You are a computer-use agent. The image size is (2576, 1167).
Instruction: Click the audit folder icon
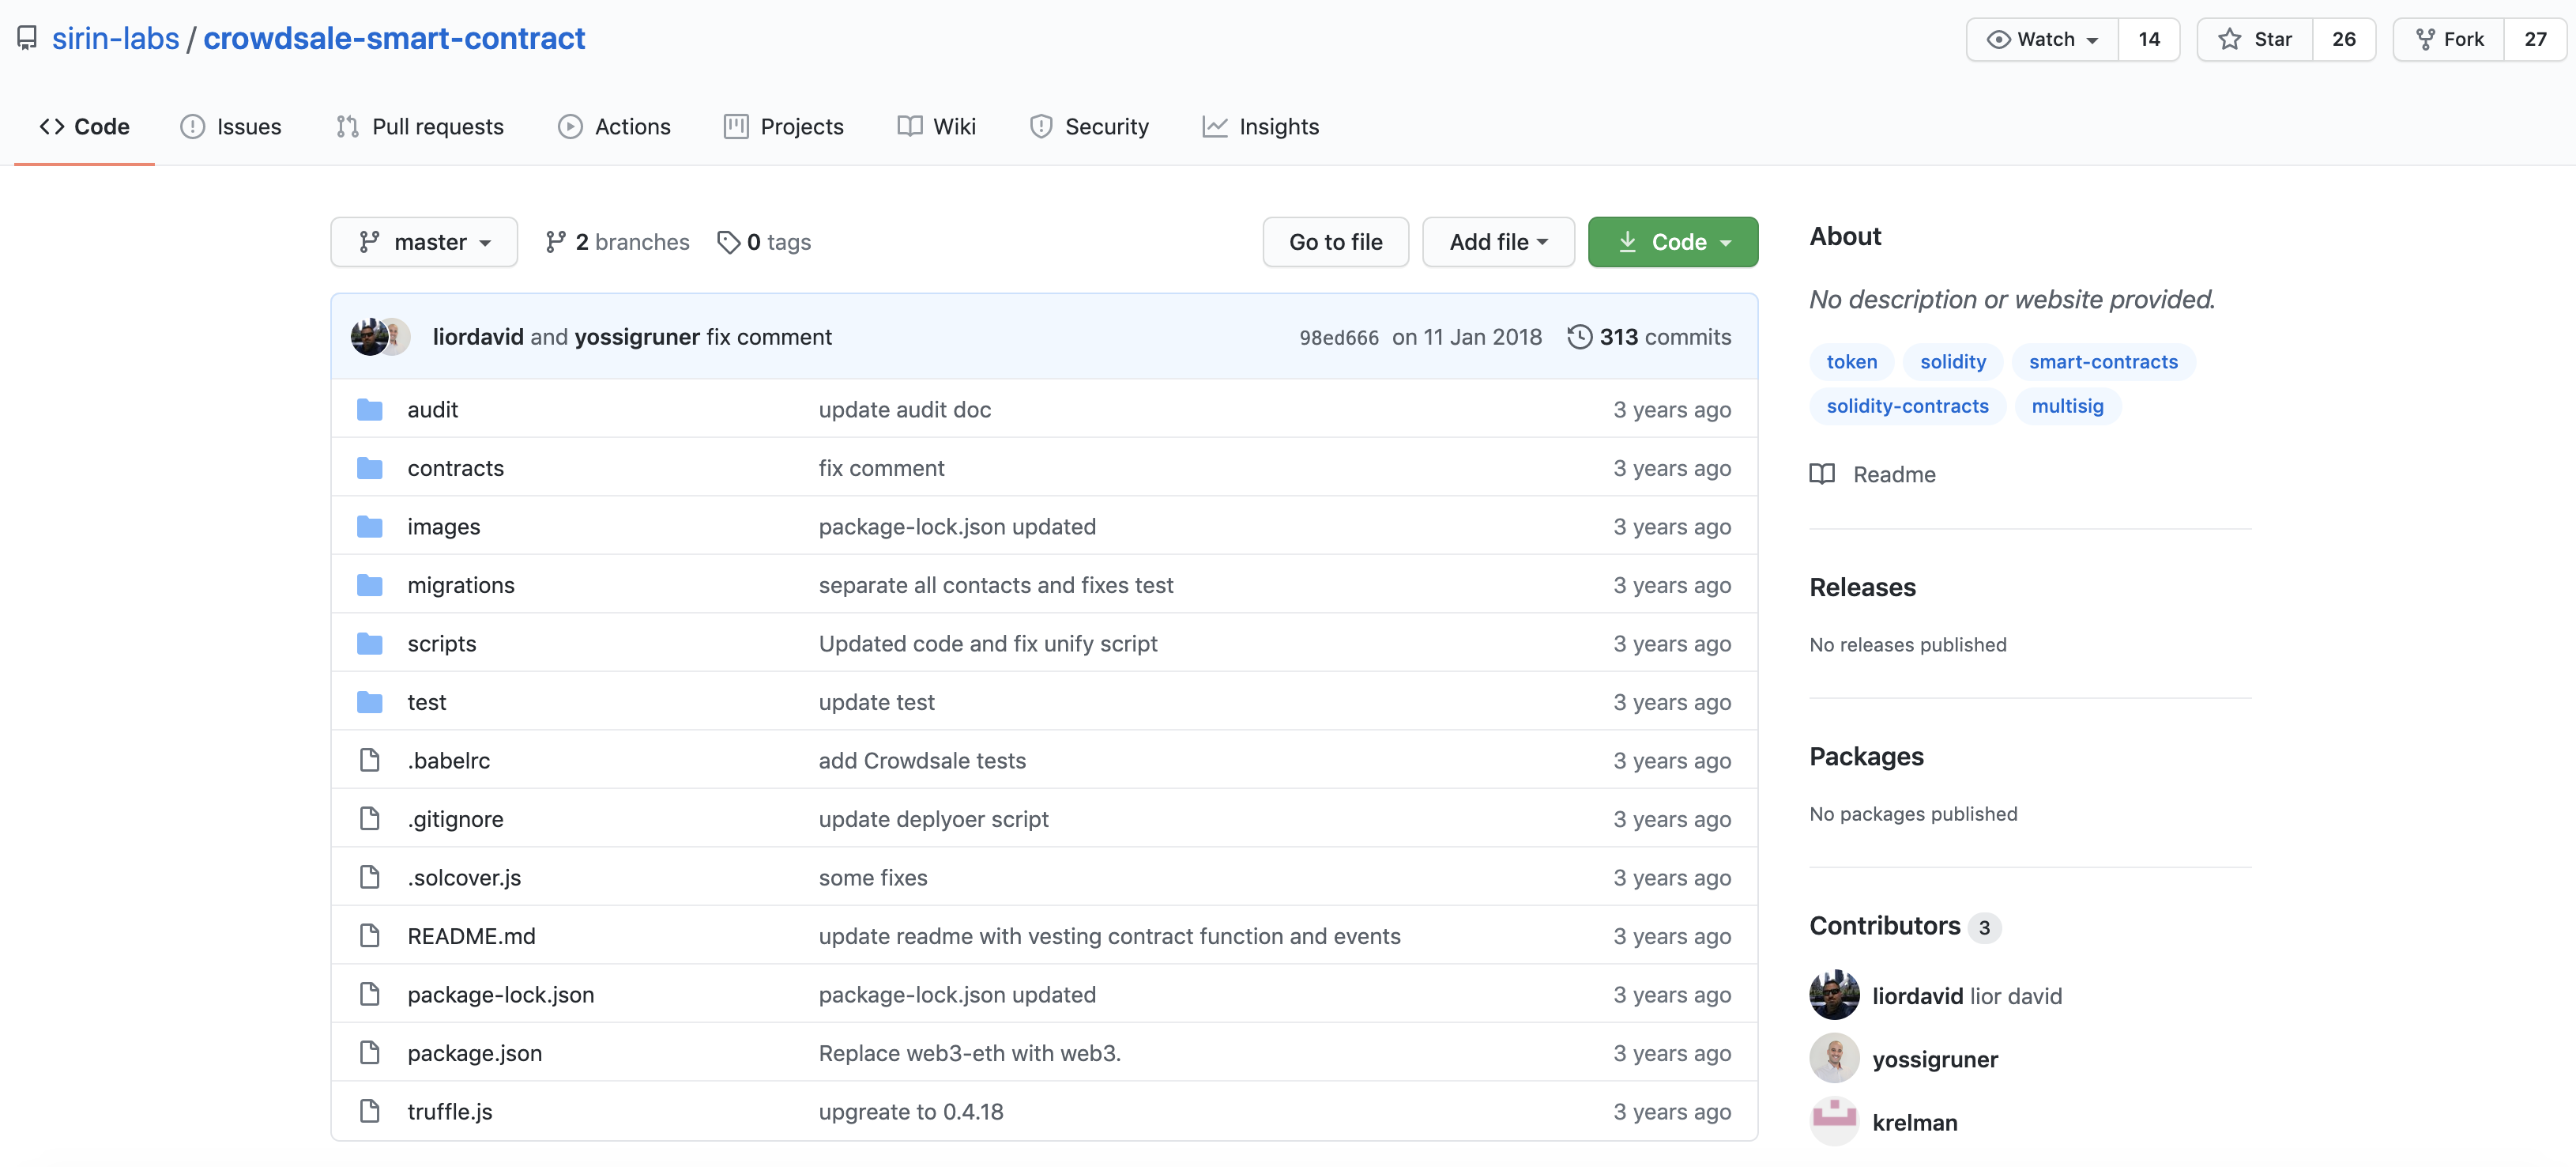(370, 410)
